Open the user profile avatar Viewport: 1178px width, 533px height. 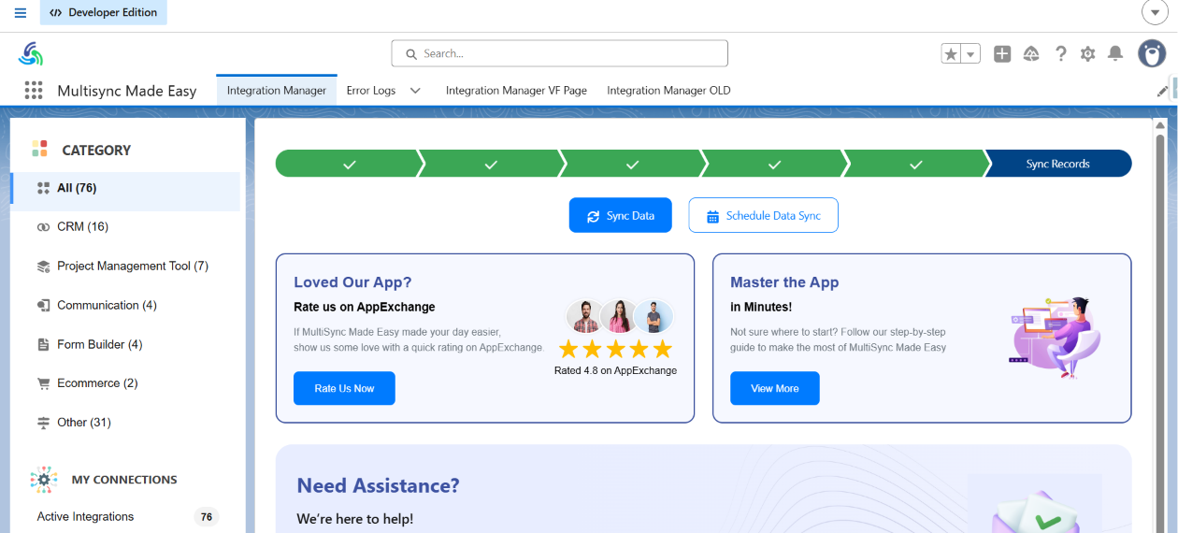(1152, 53)
